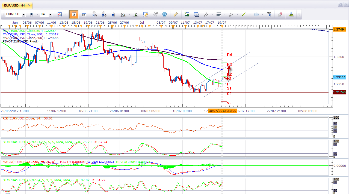Click the 21/06 event marker on timeline
The image size is (349, 194).
coord(100,26)
